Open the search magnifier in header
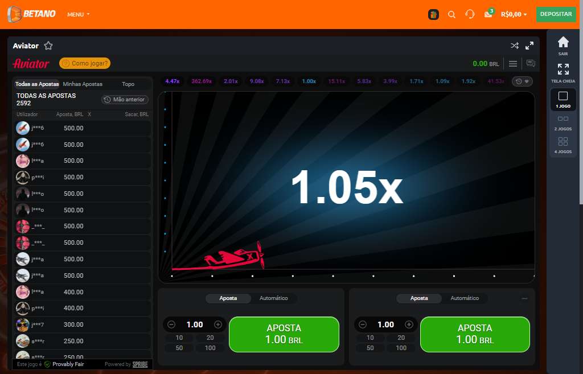 pos(451,14)
